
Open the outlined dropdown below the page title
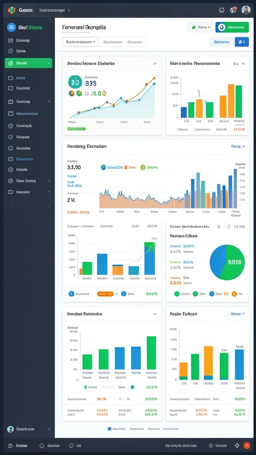pos(81,42)
